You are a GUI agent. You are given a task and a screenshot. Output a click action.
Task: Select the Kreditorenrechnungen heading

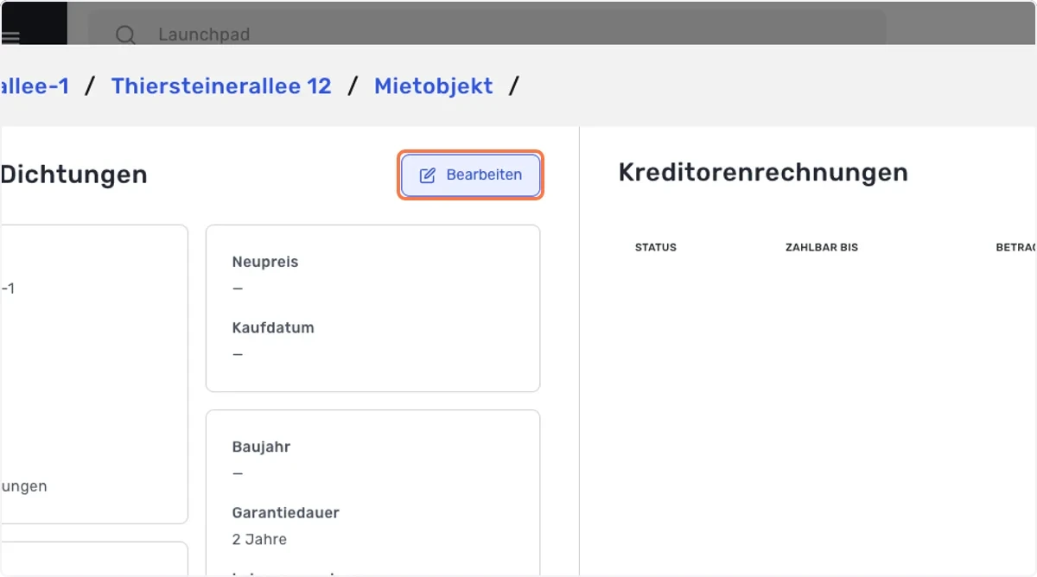coord(763,173)
